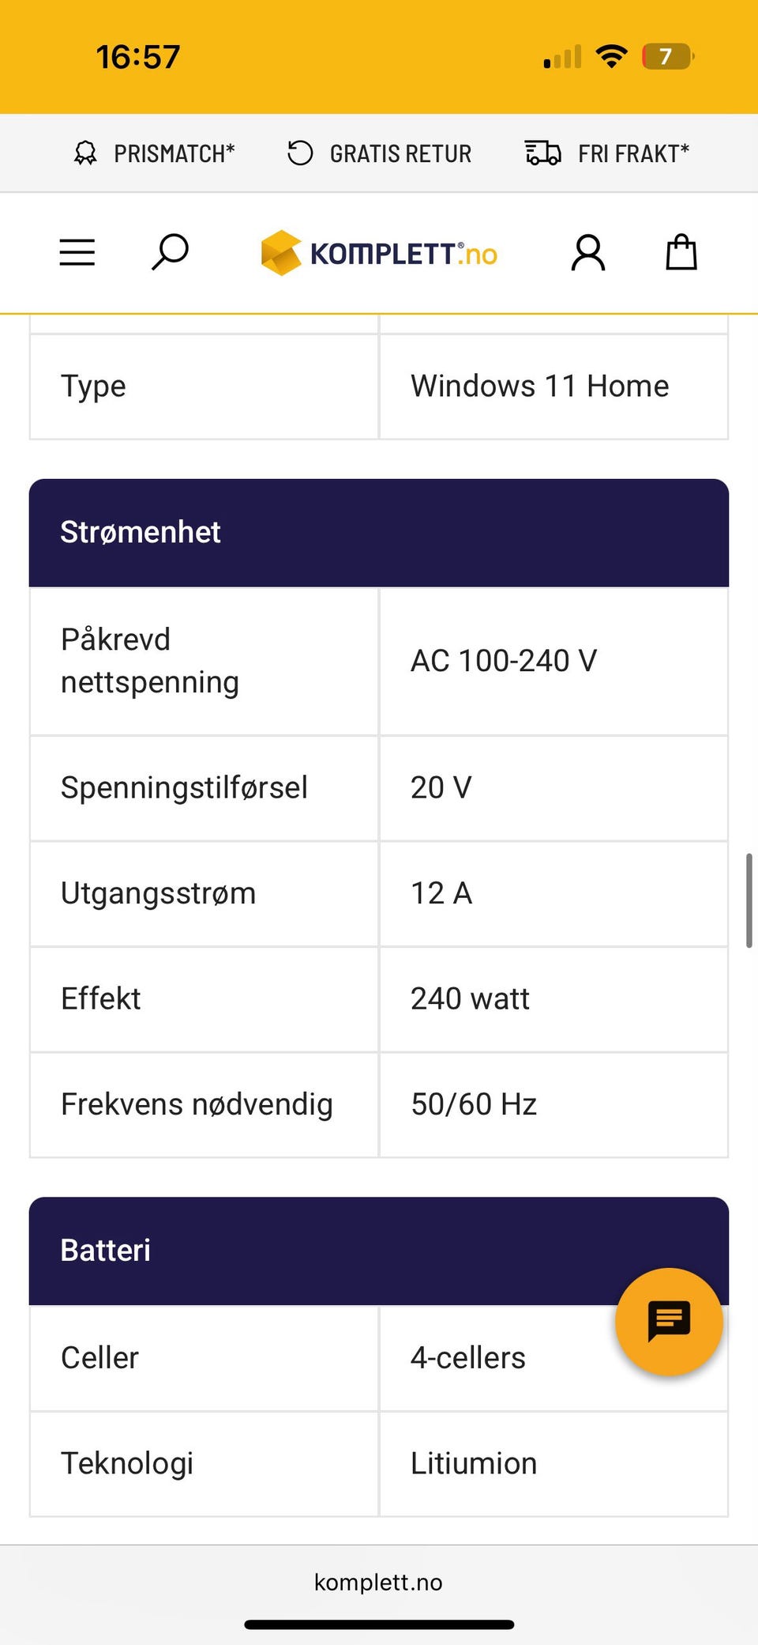Tap the battery status indicator

coord(667,57)
